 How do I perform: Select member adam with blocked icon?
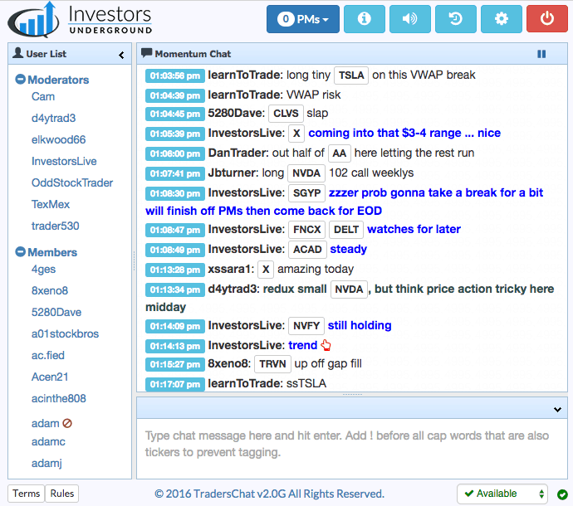pos(46,423)
